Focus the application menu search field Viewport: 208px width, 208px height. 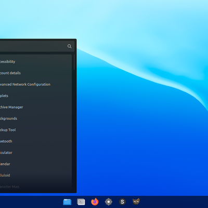(x=37, y=46)
